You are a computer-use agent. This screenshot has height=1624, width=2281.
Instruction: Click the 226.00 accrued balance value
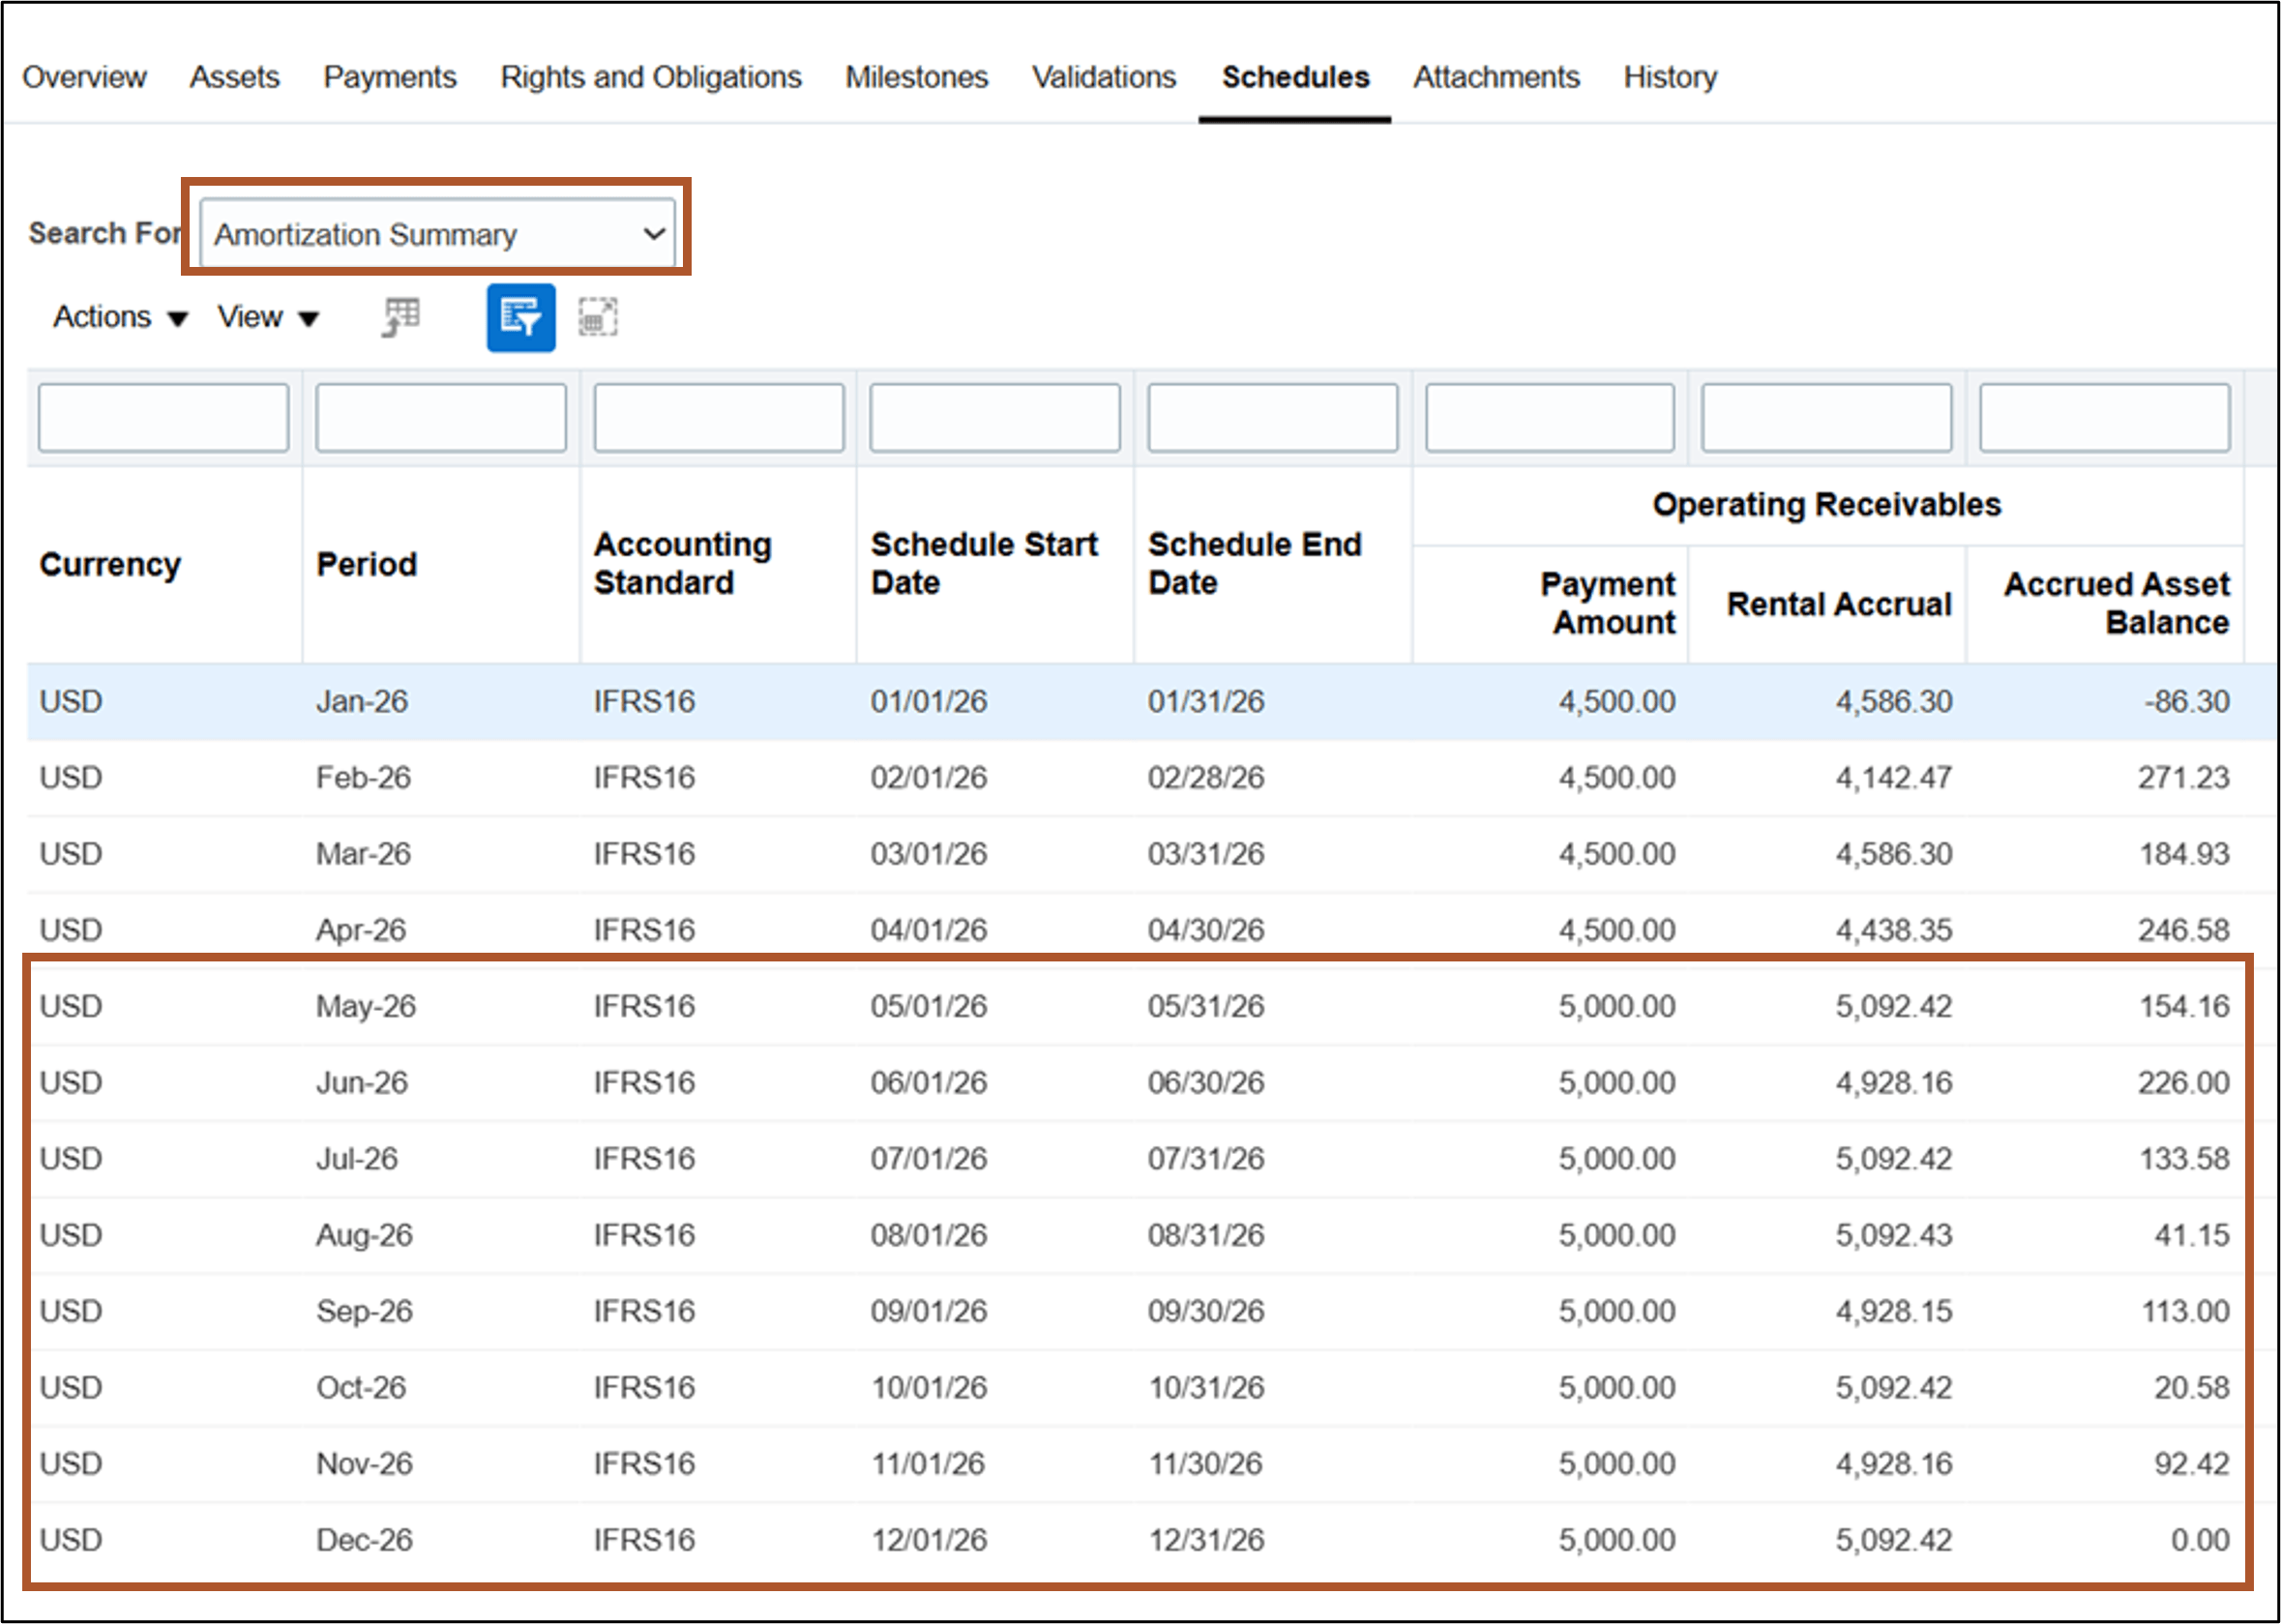click(2184, 1083)
